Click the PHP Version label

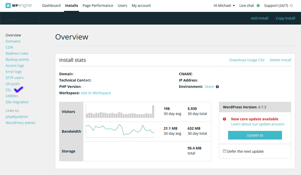(x=70, y=87)
